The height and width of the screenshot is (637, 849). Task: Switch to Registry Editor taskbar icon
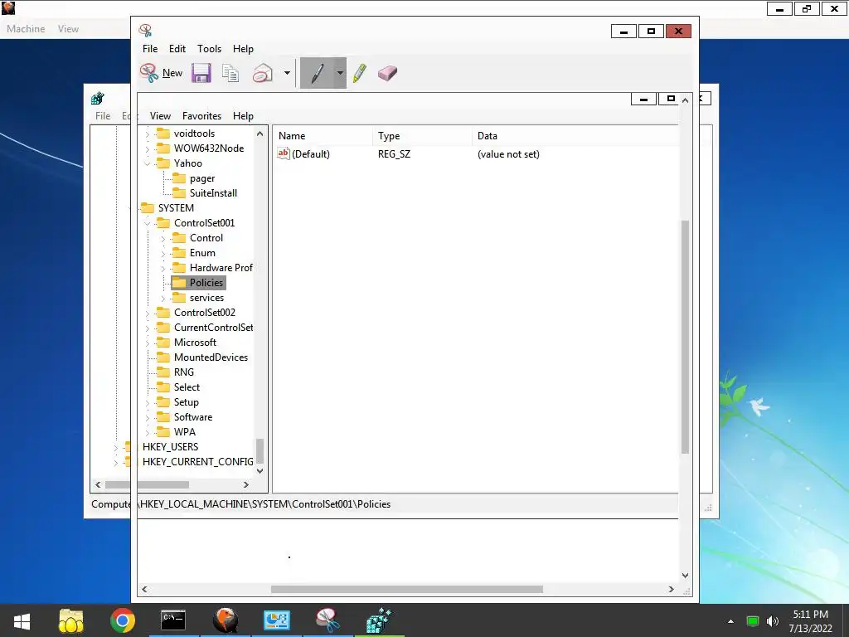pyautogui.click(x=379, y=620)
